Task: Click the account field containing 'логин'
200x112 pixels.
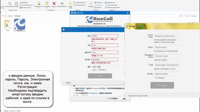Action: pos(105,36)
